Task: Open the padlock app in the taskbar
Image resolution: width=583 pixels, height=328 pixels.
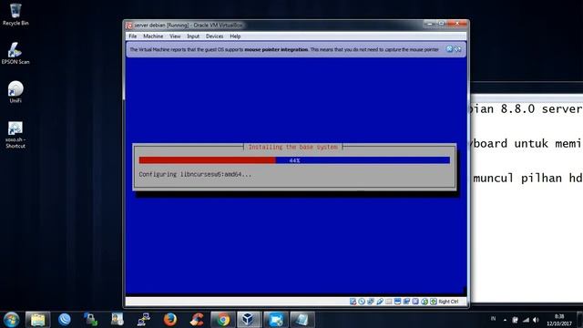Action: (x=91, y=320)
